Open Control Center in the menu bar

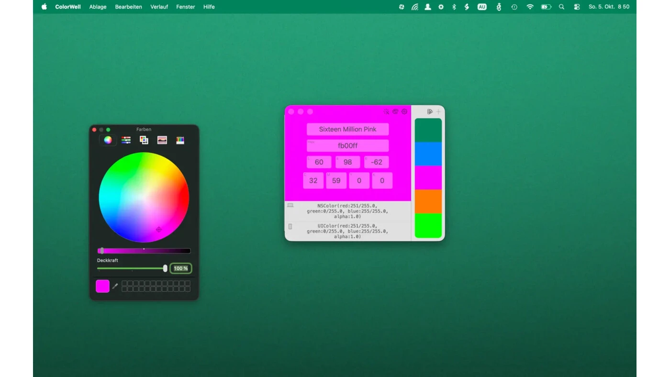pos(577,7)
